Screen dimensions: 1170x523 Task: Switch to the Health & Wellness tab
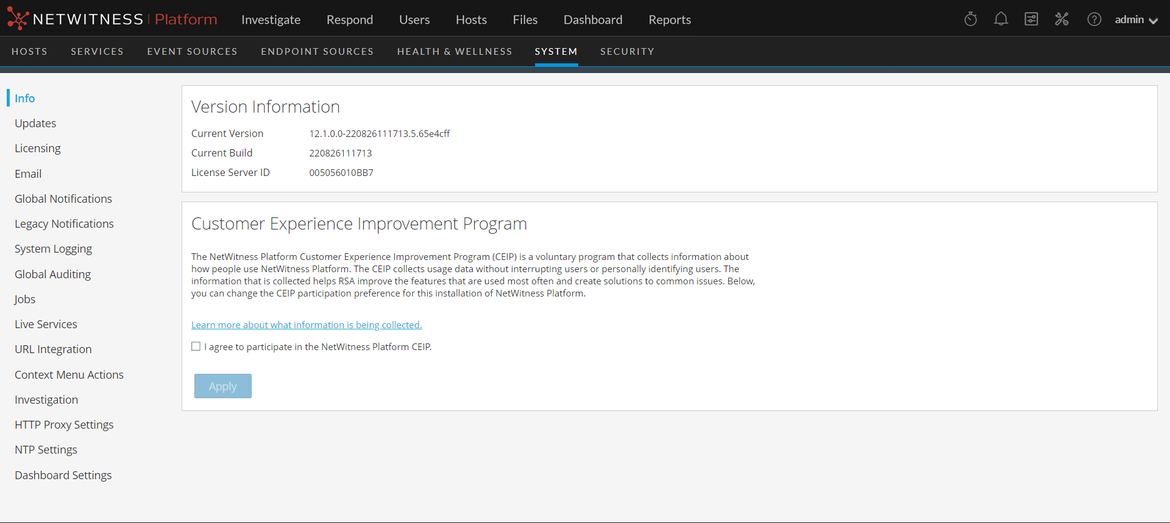tap(455, 52)
